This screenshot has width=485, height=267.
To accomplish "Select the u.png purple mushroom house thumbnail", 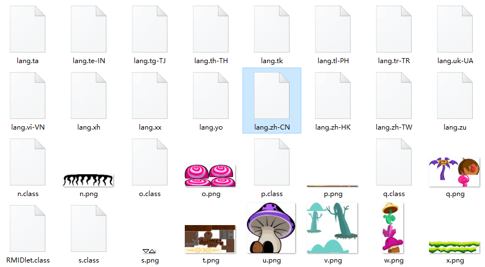I will (271, 228).
